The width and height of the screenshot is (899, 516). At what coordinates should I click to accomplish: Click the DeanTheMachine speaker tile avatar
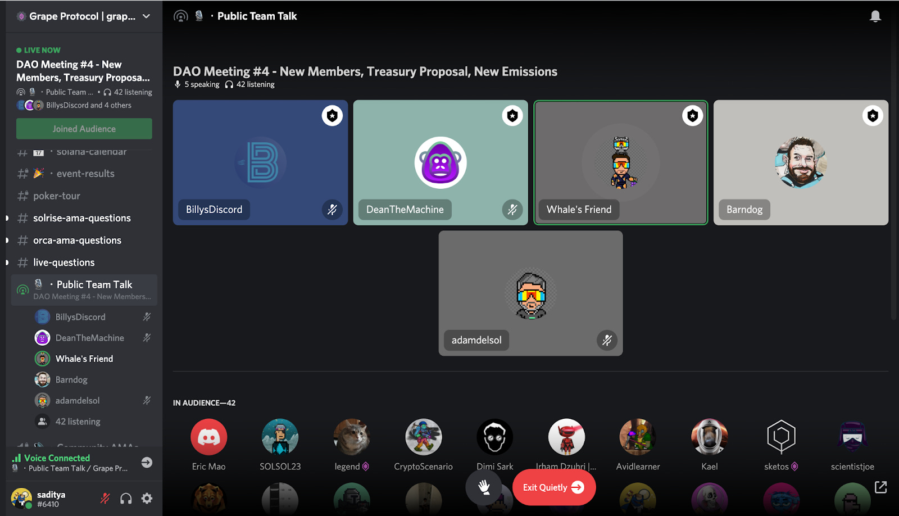point(441,162)
